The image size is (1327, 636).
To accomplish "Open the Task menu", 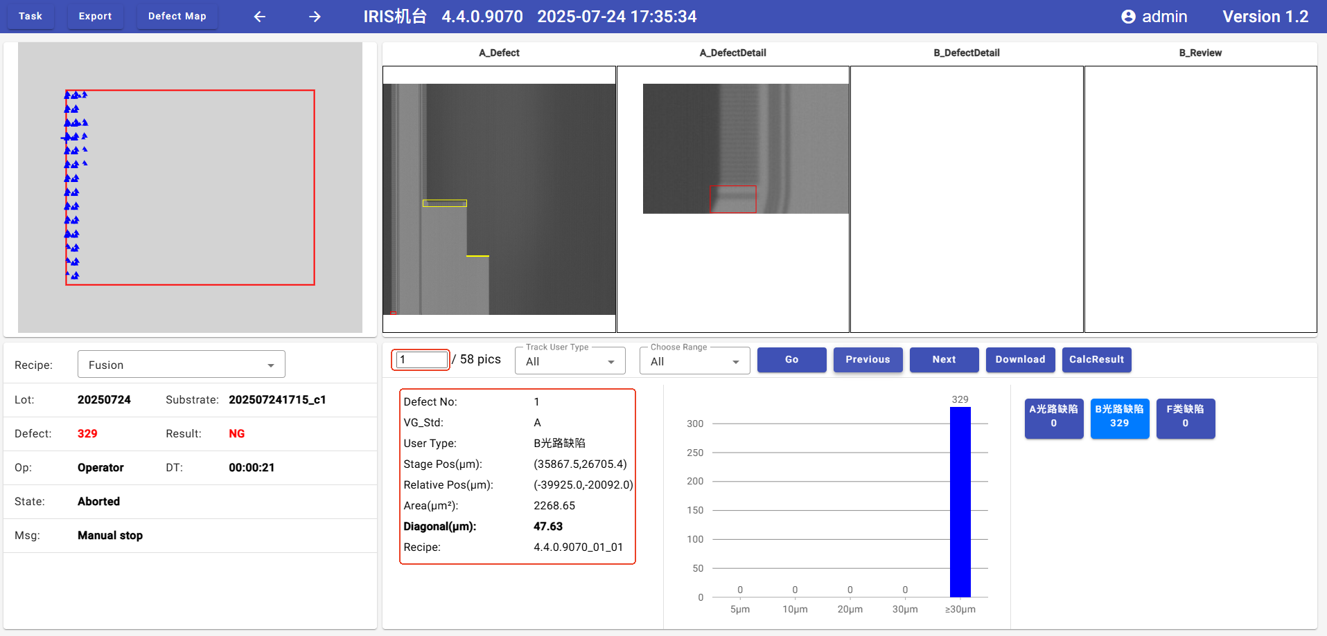I will pos(30,17).
